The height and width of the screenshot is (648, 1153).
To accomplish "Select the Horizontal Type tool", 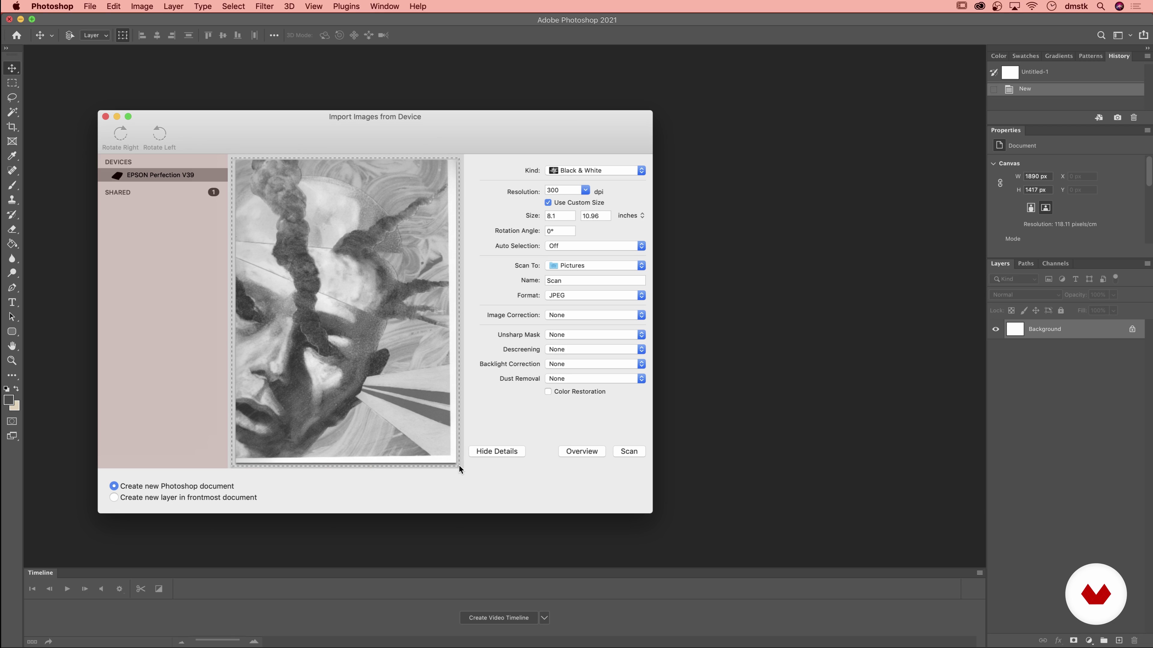I will pos(12,302).
